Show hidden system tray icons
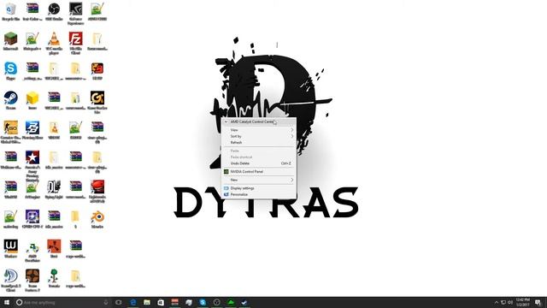The width and height of the screenshot is (547, 308). [x=497, y=302]
